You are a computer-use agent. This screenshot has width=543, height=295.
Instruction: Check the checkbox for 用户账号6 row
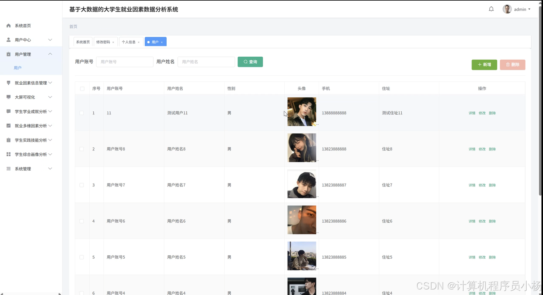click(82, 221)
